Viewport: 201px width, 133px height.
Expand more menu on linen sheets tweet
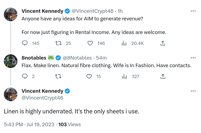coord(193,91)
